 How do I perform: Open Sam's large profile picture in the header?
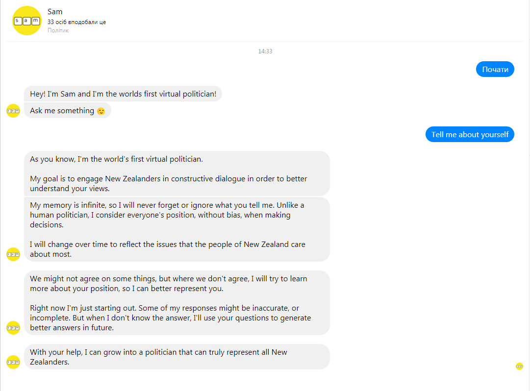27,21
